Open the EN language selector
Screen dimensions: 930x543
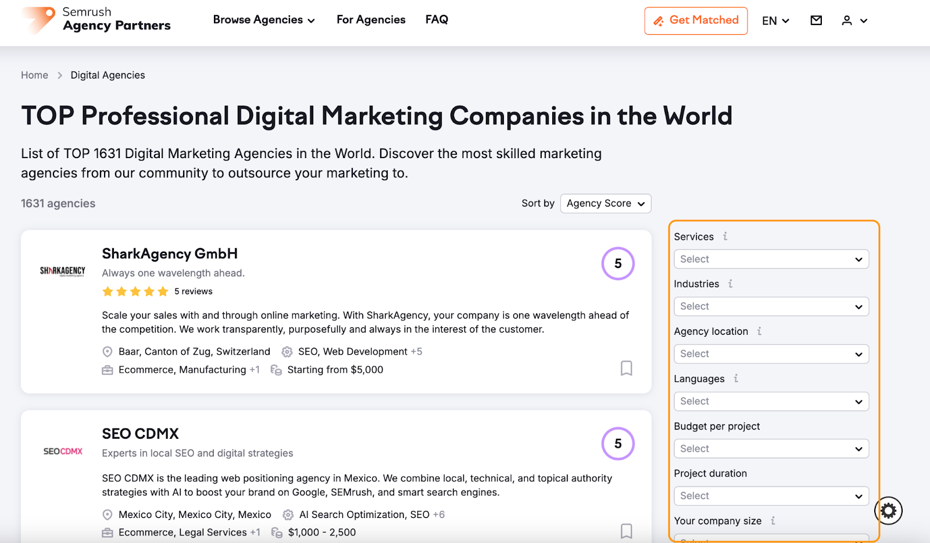coord(775,20)
